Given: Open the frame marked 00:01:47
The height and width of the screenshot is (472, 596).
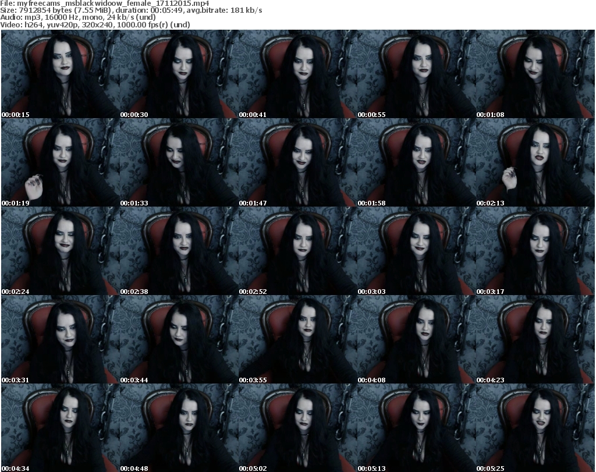Looking at the screenshot, I should point(297,162).
